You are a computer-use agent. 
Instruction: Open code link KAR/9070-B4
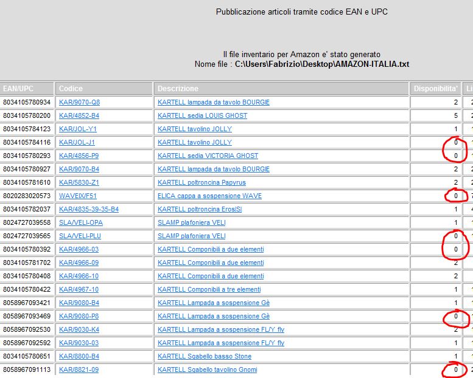point(79,169)
